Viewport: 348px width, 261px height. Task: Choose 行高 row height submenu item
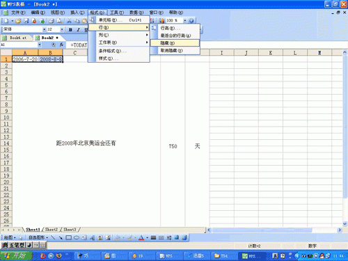tap(175, 29)
